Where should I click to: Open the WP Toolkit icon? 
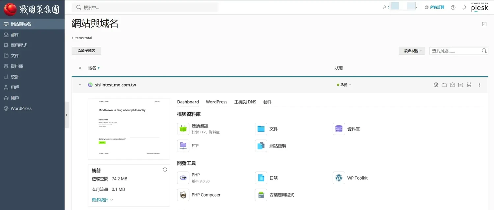pyautogui.click(x=339, y=178)
